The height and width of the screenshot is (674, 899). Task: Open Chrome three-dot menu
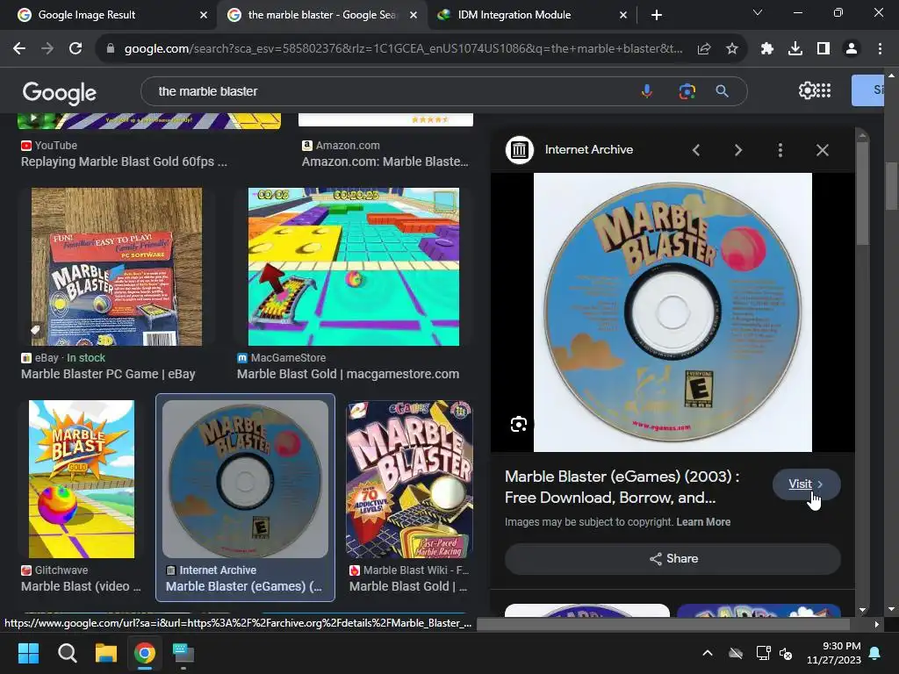pos(880,49)
